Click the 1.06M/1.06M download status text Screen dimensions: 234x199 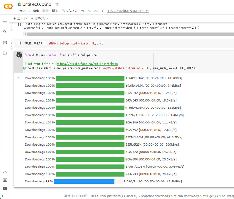(x=155, y=167)
